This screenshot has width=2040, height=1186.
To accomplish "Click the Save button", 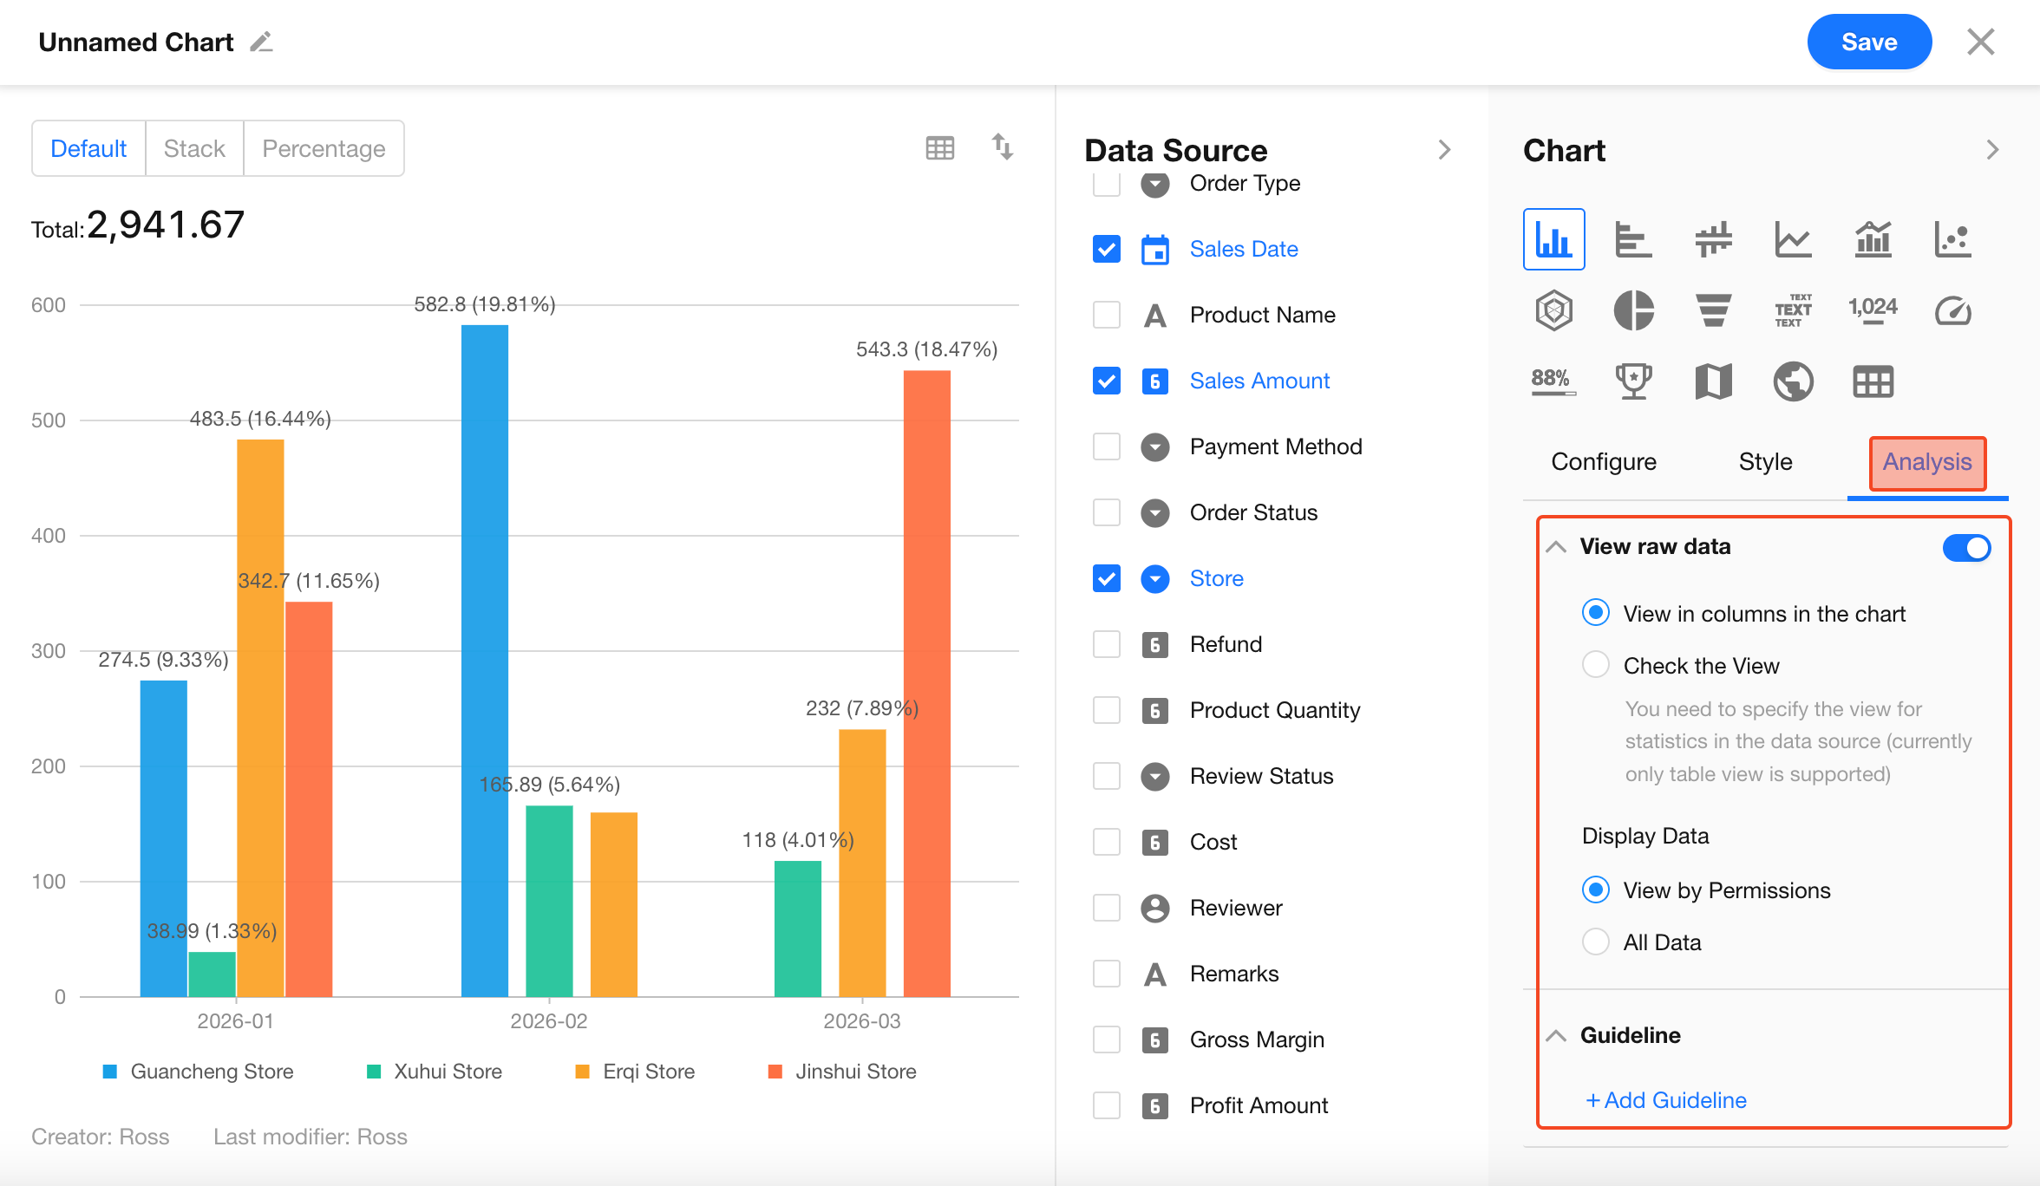I will pos(1868,42).
